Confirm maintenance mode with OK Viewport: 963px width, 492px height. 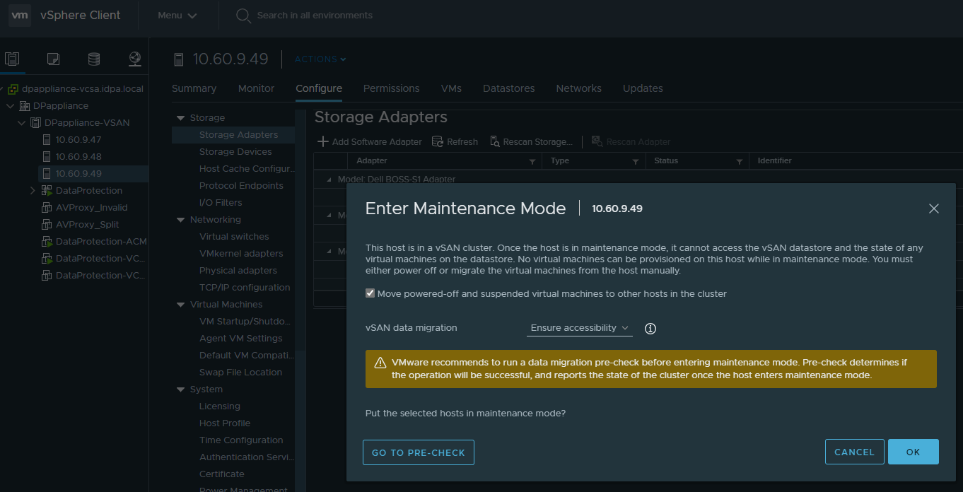point(913,452)
